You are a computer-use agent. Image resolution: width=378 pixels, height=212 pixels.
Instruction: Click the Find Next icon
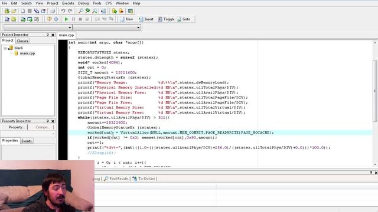click(94, 11)
